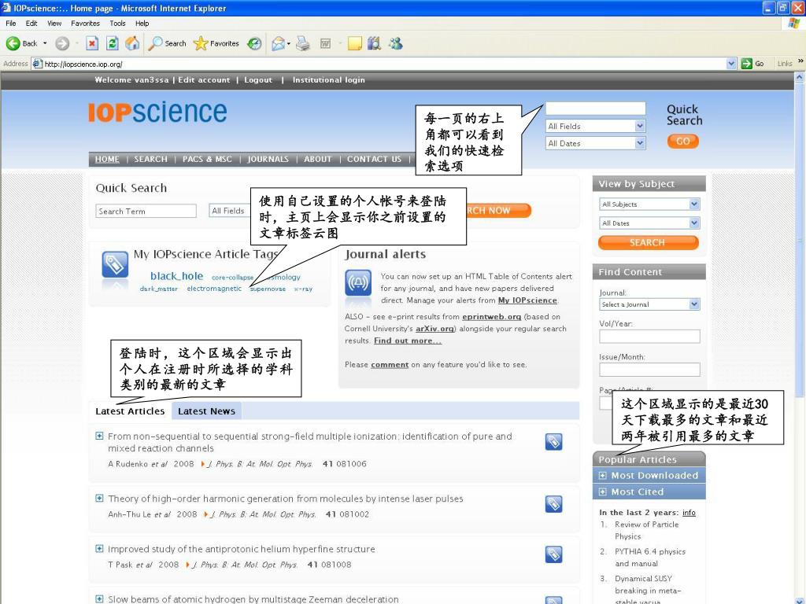Screen dimensions: 806x604
Task: Open the All Subjects dropdown
Action: click(x=649, y=204)
